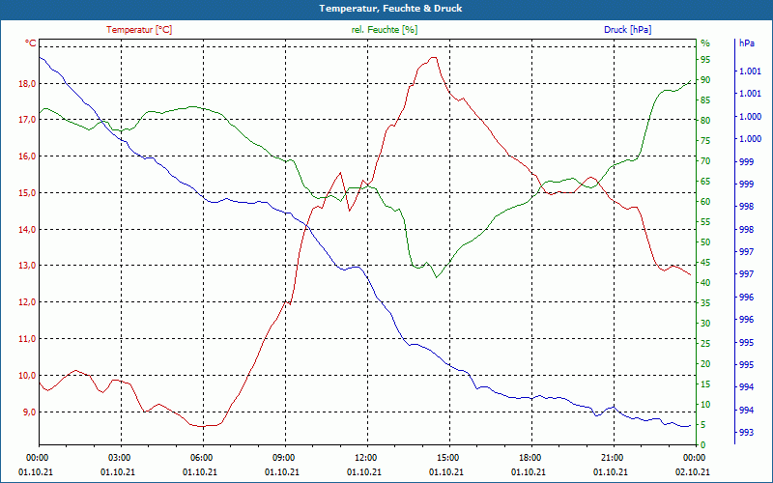Viewport: 773px width, 483px height.
Task: Click the 03:00 time axis label
Action: pos(119,458)
